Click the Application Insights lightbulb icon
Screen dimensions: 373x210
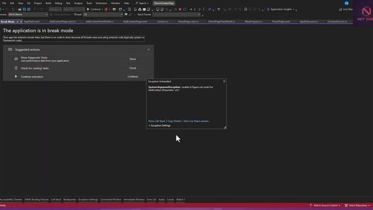pyautogui.click(x=268, y=9)
